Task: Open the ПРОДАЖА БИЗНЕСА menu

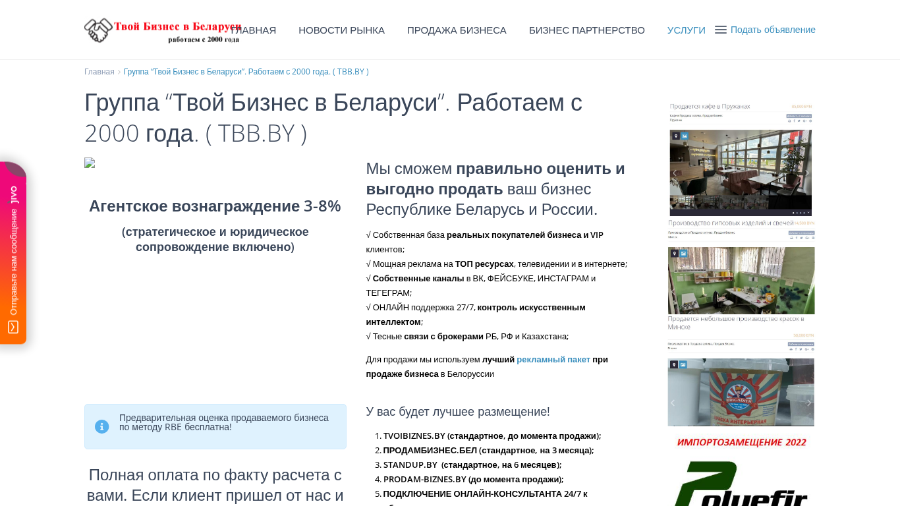Action: (457, 30)
